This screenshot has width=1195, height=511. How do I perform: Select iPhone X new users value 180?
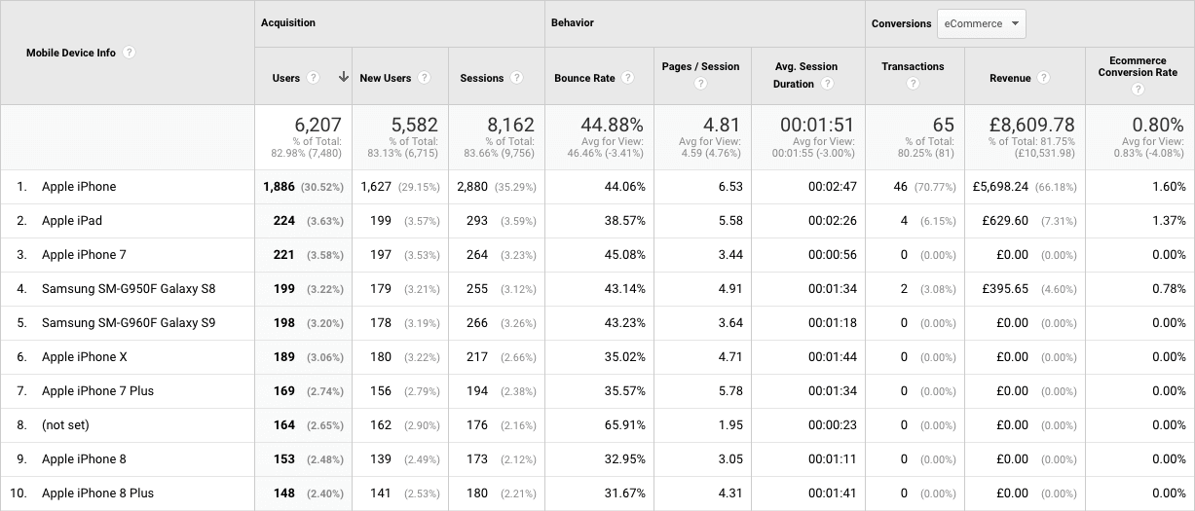pos(381,357)
